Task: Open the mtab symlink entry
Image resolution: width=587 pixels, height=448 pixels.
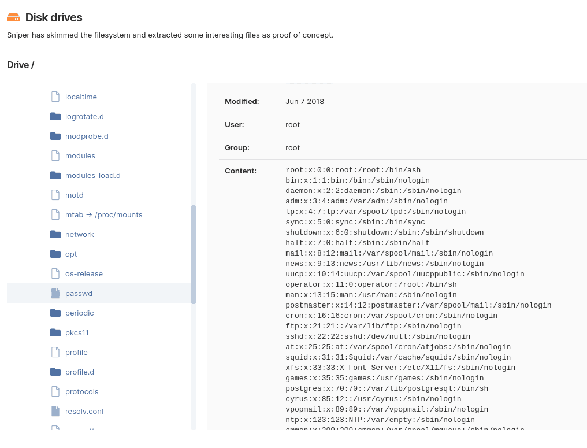Action: pos(103,214)
